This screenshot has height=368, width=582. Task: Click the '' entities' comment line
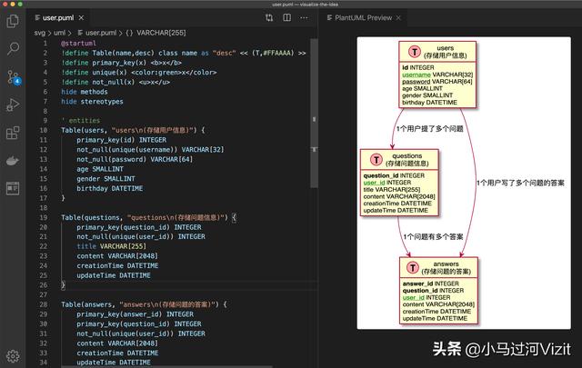(x=81, y=121)
